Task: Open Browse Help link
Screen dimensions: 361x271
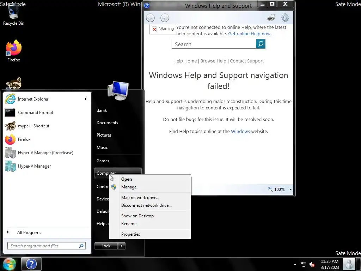Action: (213, 61)
